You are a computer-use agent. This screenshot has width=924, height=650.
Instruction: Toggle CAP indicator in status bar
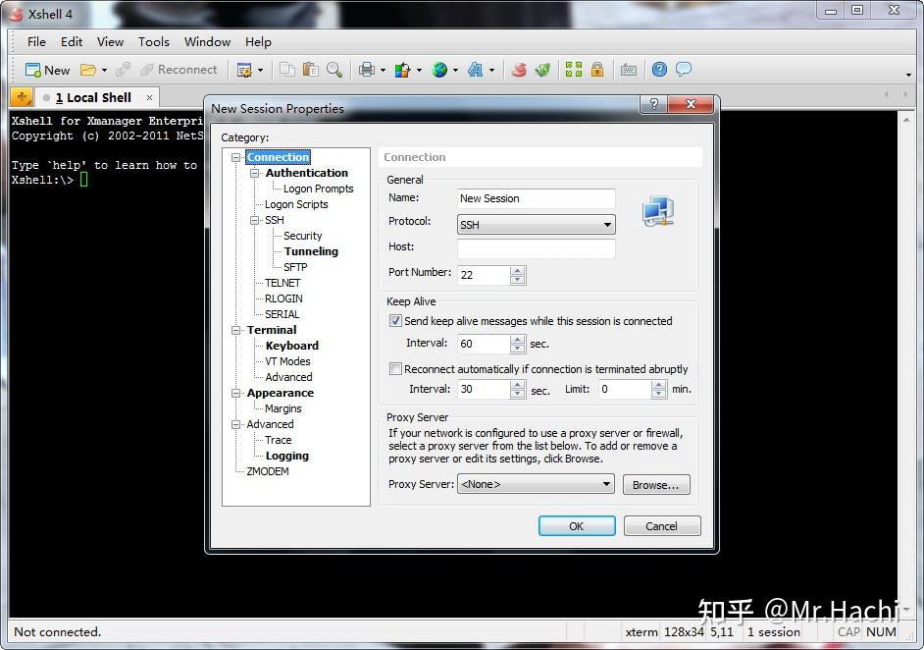coord(847,632)
